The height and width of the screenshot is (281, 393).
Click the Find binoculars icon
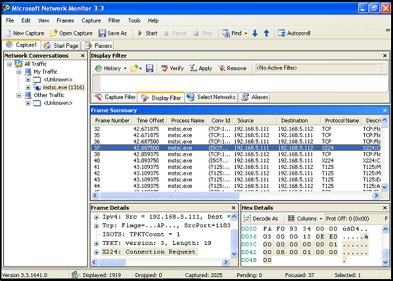pyautogui.click(x=226, y=33)
